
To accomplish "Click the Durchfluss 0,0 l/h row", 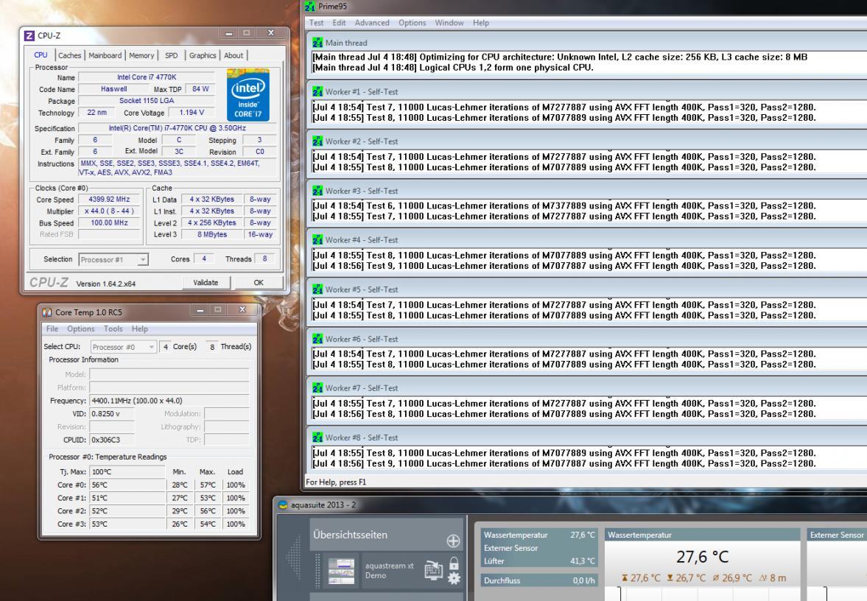I will click(539, 580).
